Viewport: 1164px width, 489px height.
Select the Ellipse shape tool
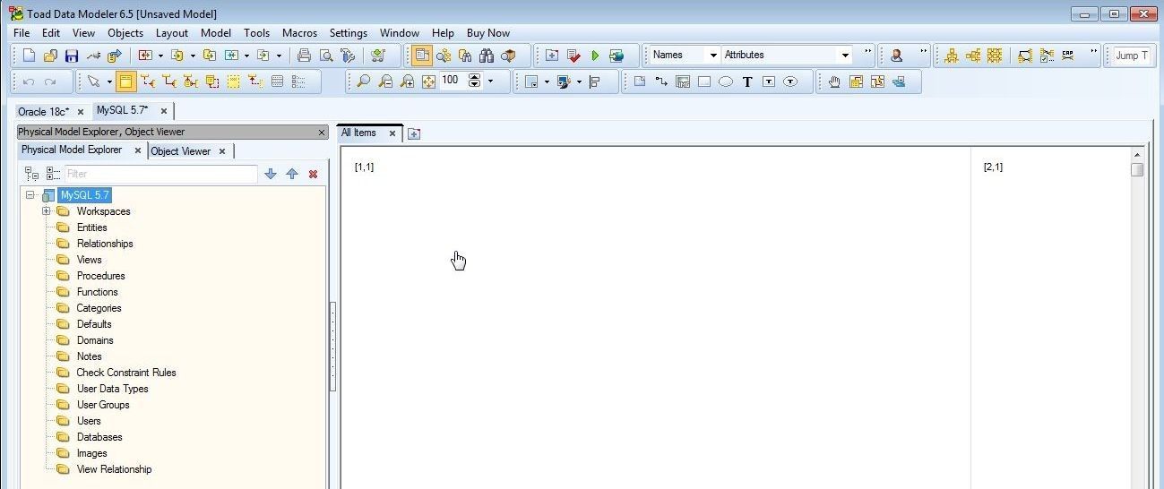tap(726, 81)
